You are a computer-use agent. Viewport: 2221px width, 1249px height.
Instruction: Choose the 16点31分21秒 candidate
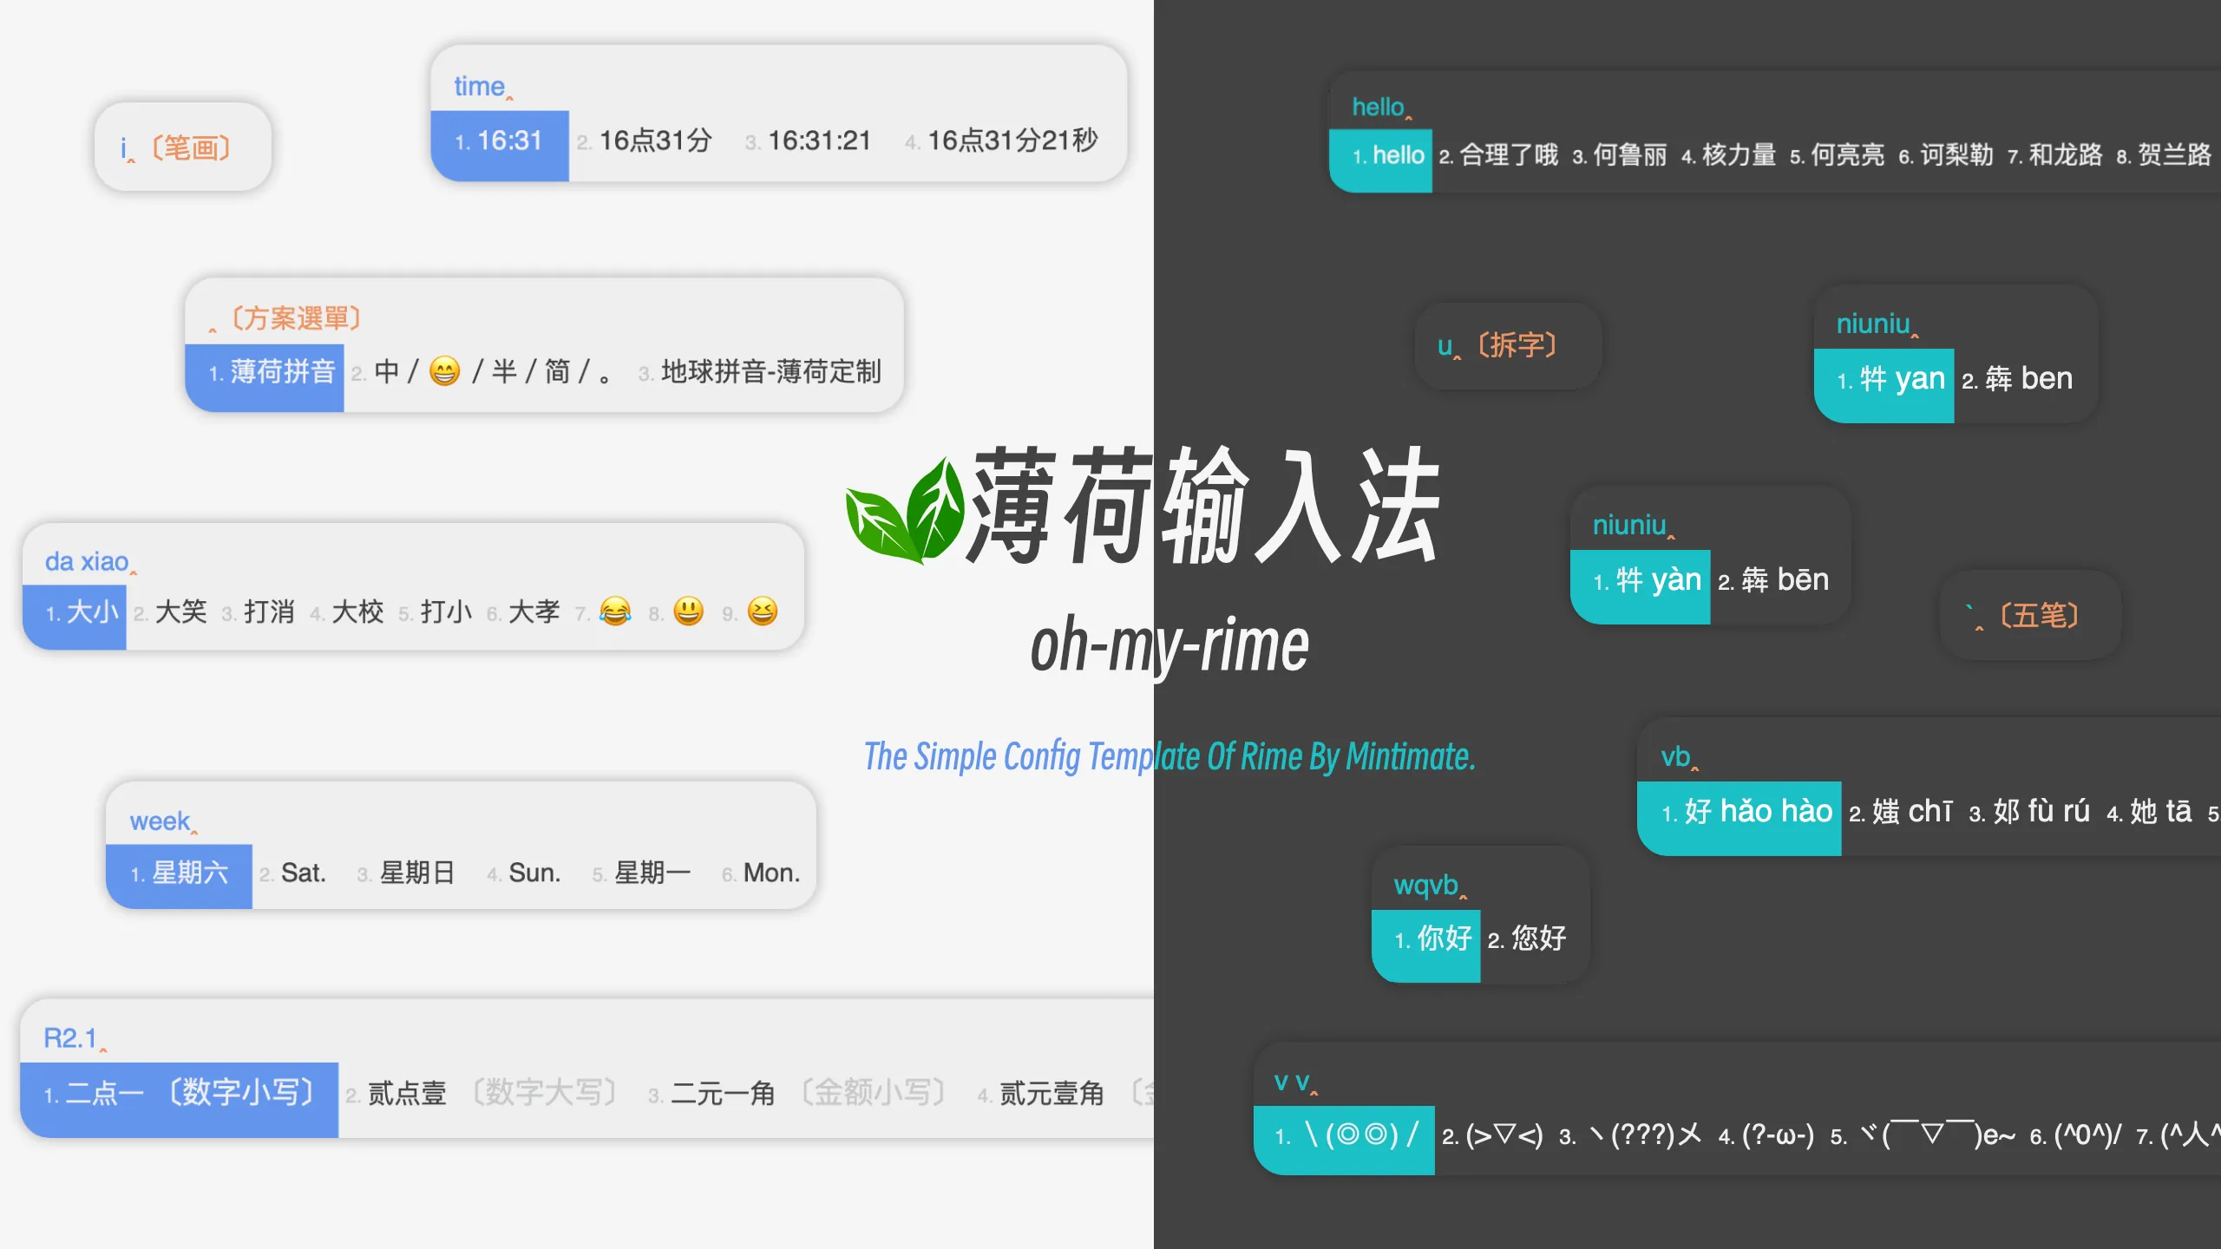tap(1012, 141)
